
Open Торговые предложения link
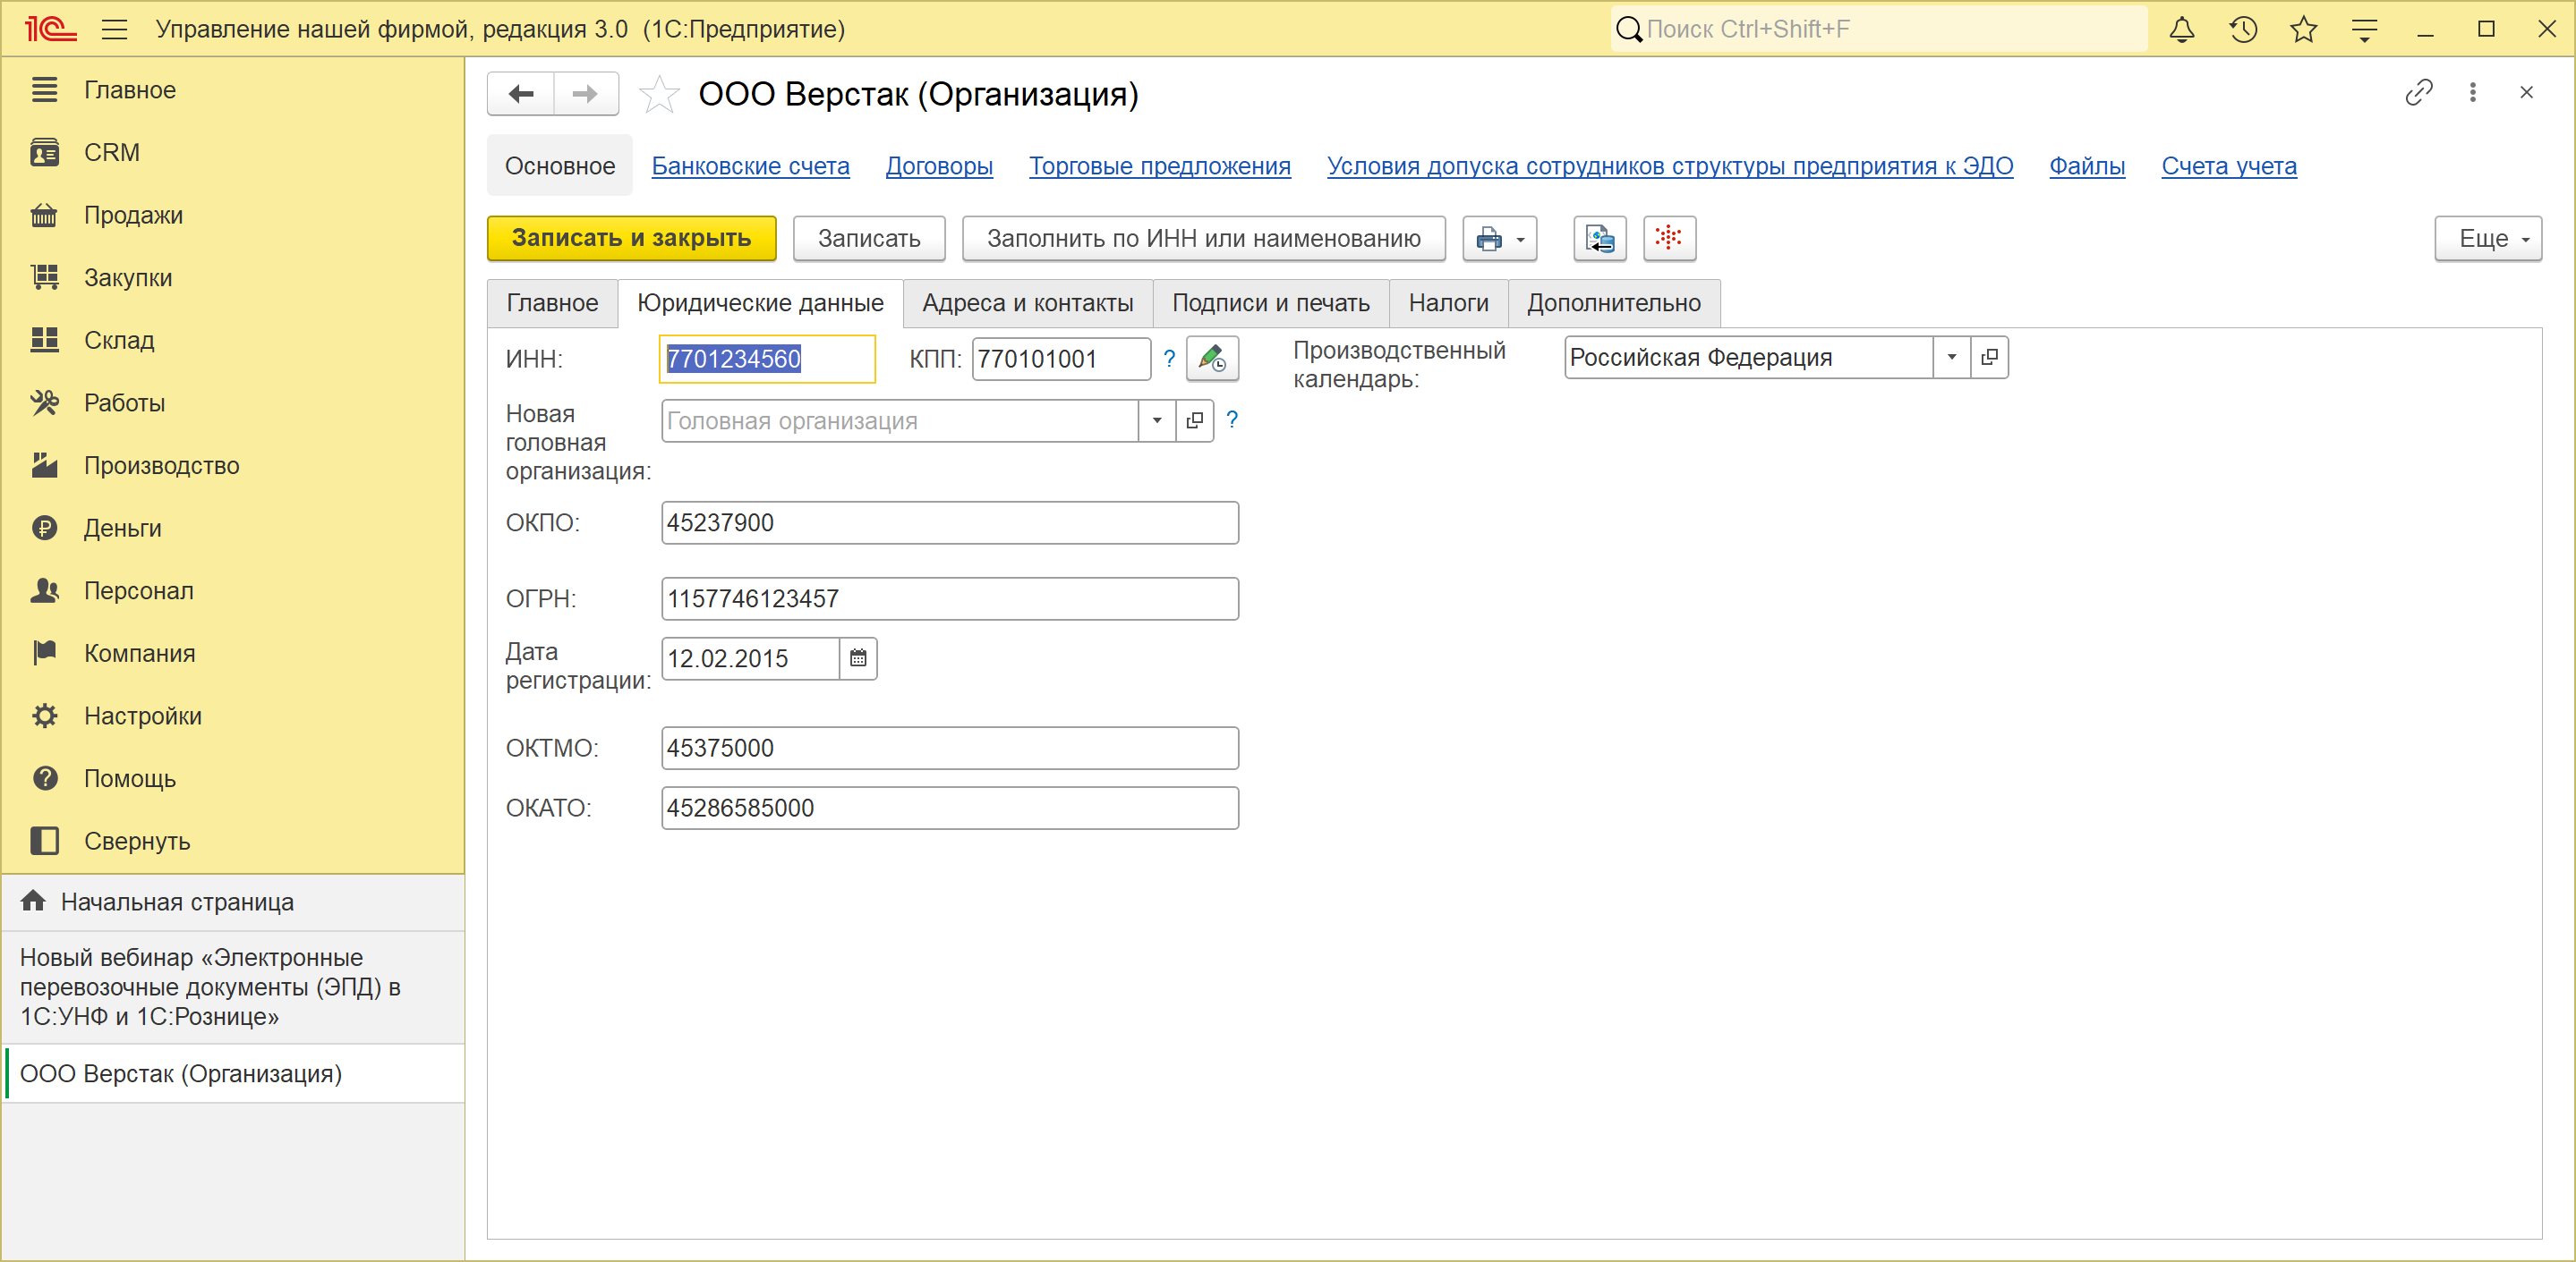(x=1160, y=165)
